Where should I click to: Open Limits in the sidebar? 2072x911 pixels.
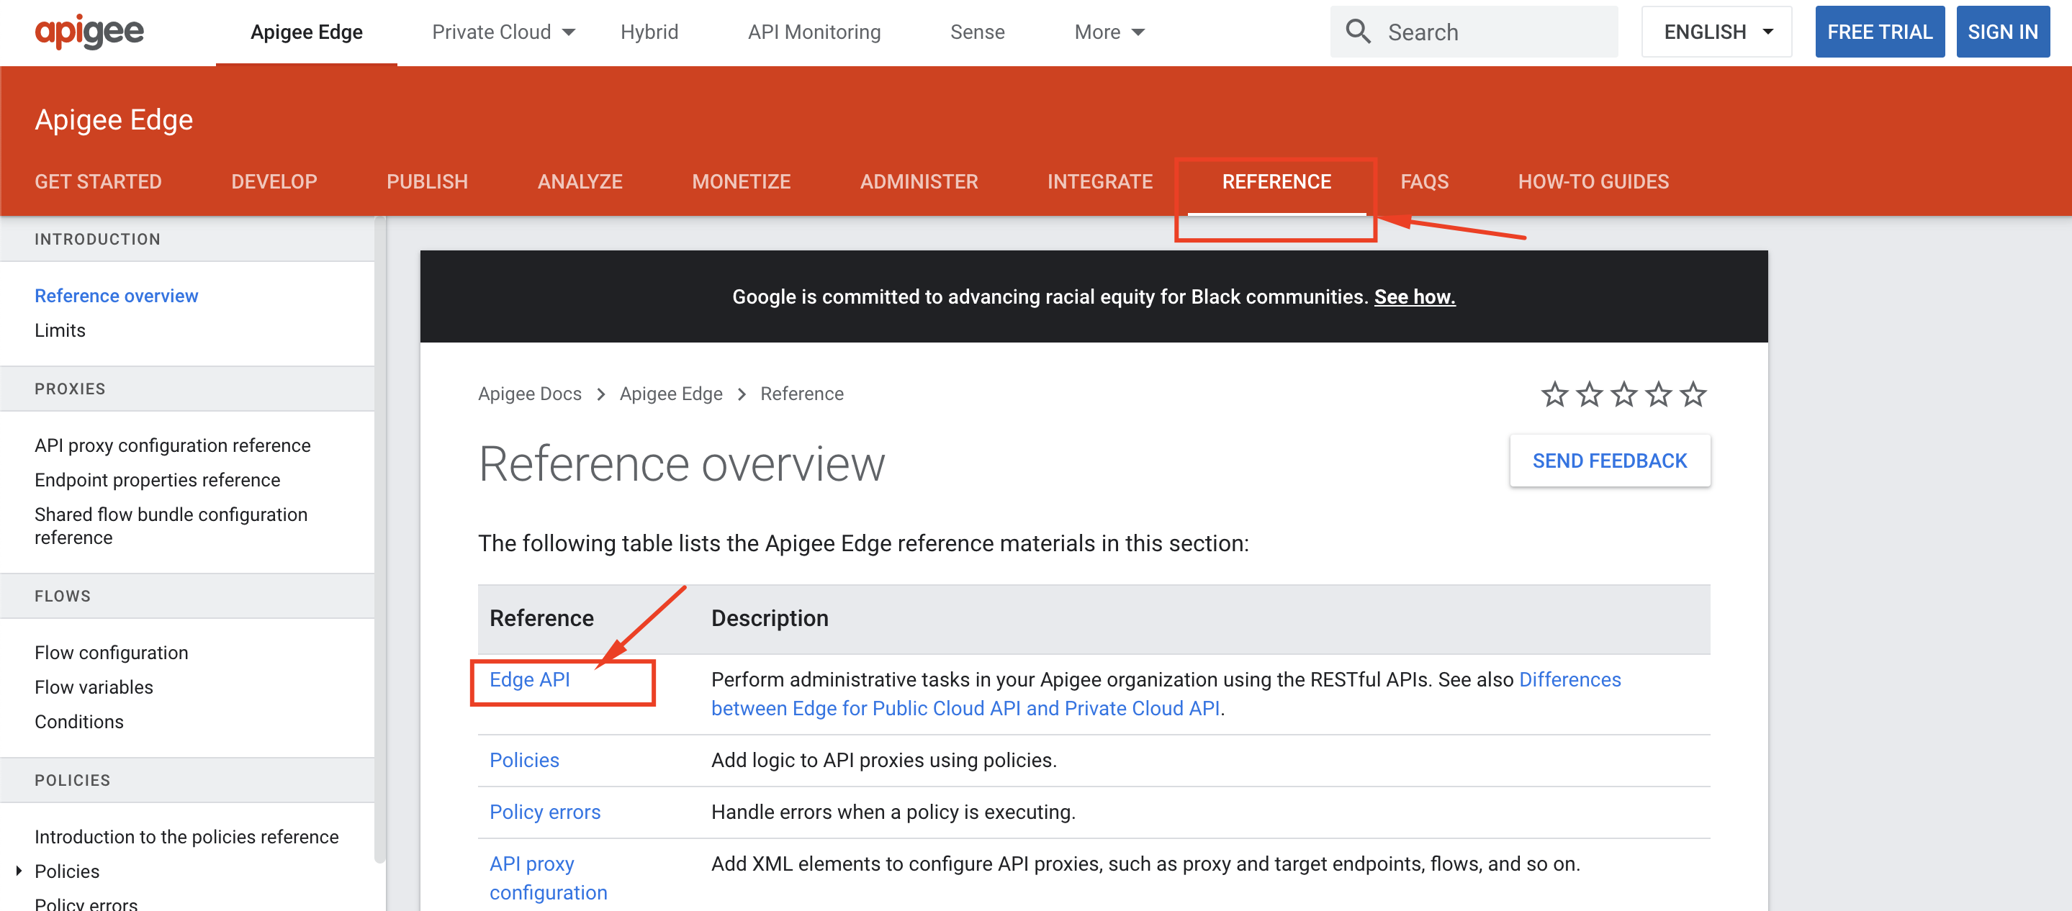click(x=60, y=330)
